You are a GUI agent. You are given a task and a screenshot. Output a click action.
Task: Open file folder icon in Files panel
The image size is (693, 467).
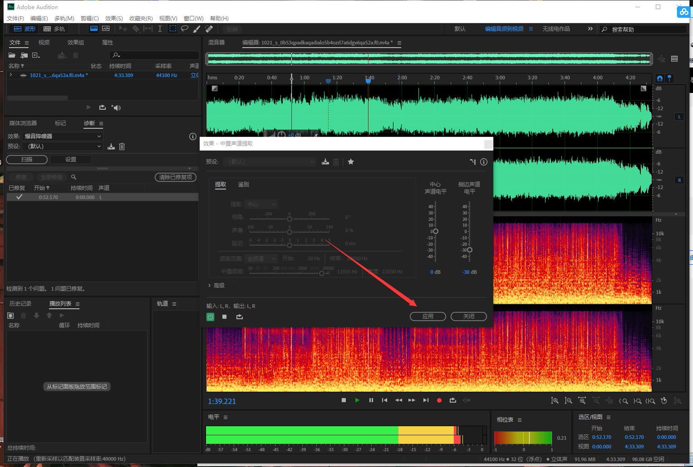coord(12,55)
